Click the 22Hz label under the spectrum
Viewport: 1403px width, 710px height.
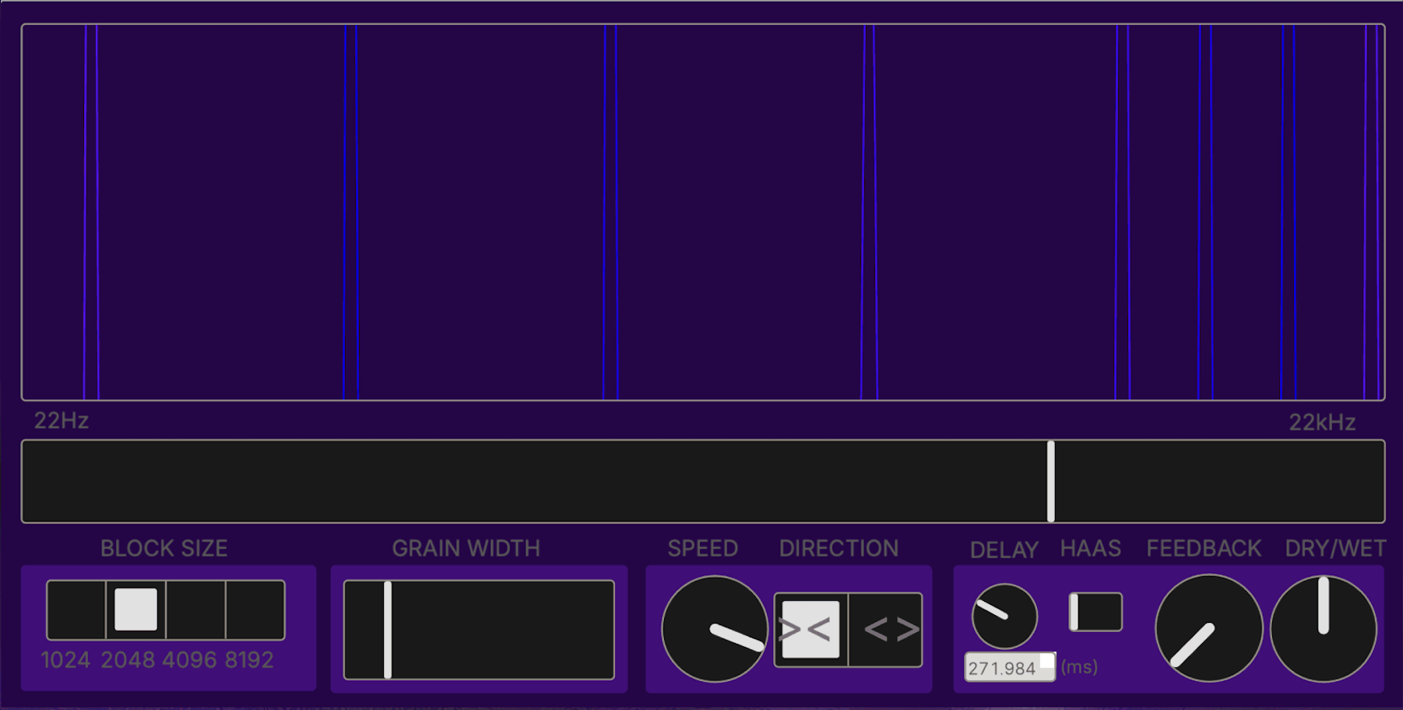tap(61, 421)
